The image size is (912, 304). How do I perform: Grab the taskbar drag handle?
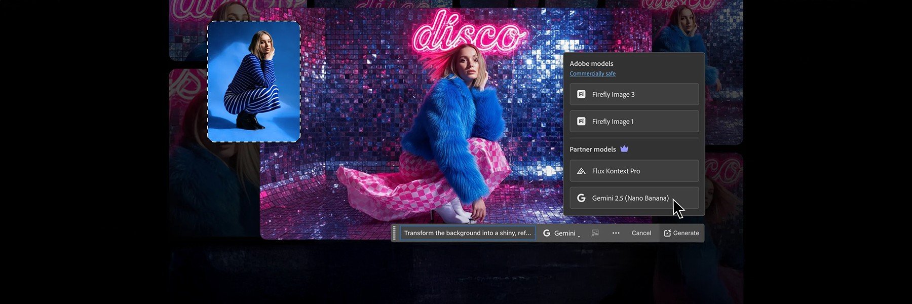pos(395,233)
